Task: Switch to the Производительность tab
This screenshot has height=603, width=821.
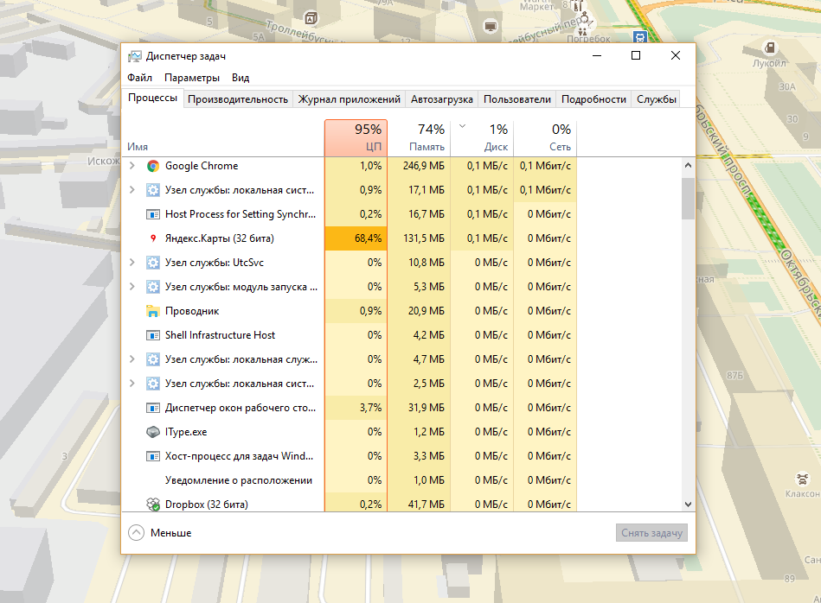Action: click(238, 99)
